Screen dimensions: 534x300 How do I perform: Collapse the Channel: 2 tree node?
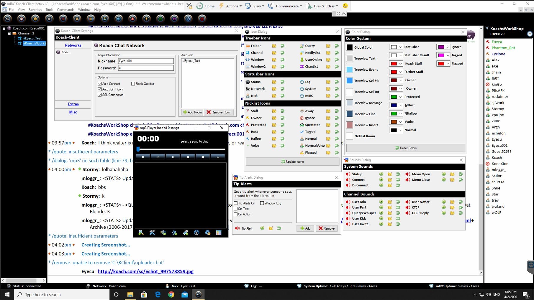(x=9, y=33)
